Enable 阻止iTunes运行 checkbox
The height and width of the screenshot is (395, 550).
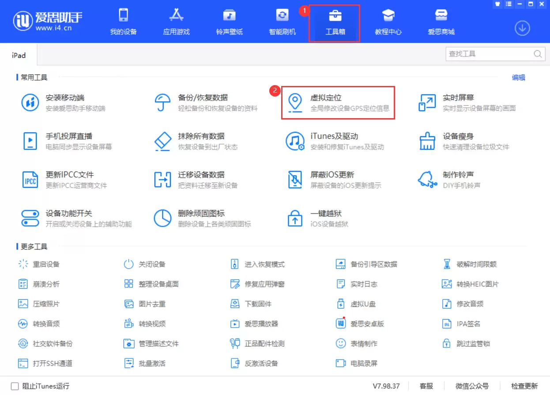tap(15, 386)
